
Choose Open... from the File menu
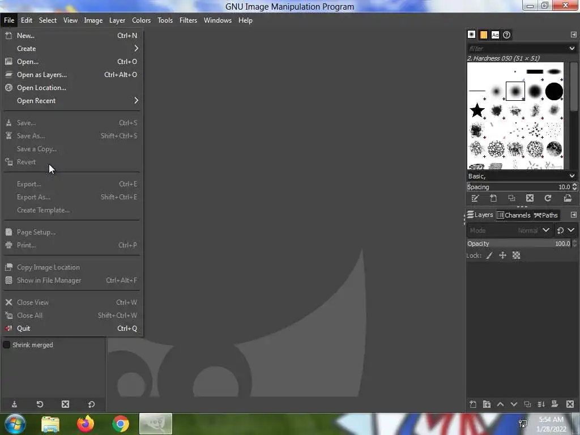(x=72, y=61)
